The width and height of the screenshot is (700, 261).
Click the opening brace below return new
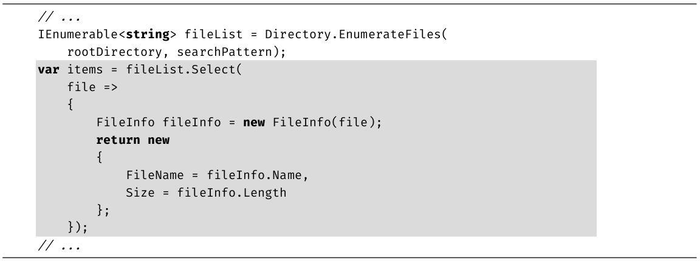click(x=100, y=158)
